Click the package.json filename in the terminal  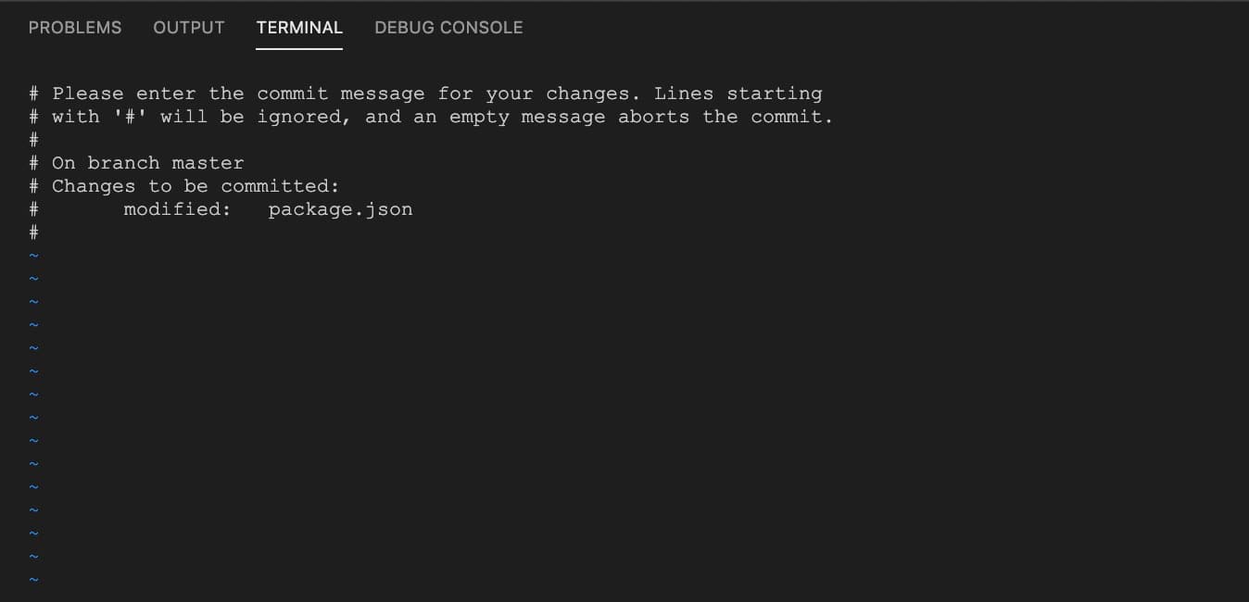(x=340, y=209)
